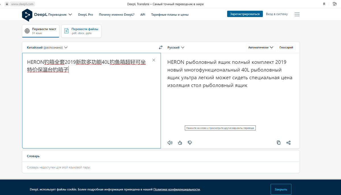Click the Зарегистрироваться button
341x195 pixels.
[245, 14]
